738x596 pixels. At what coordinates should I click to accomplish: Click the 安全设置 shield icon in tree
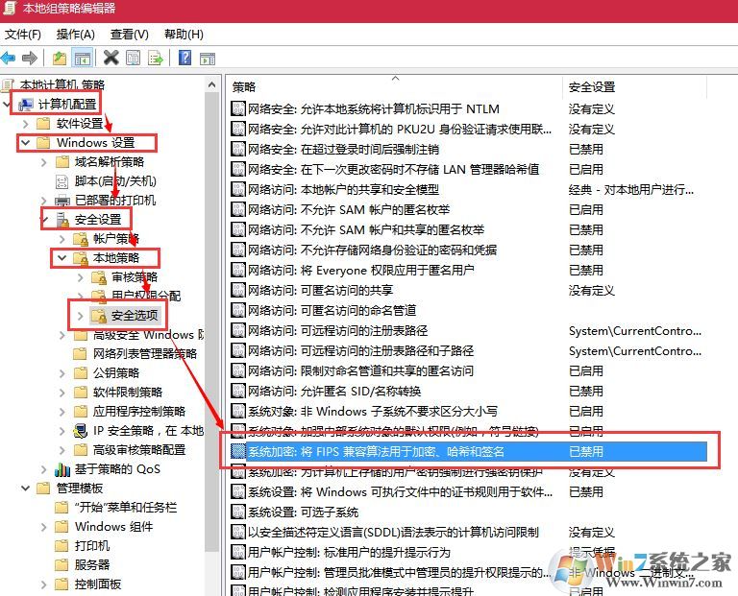pos(62,220)
